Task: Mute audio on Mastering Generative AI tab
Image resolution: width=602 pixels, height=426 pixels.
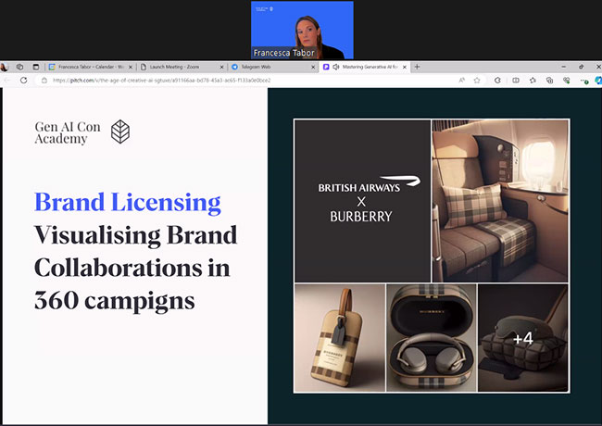Action: click(336, 68)
